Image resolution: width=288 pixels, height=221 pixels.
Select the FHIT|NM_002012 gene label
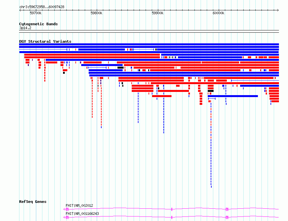(79, 205)
